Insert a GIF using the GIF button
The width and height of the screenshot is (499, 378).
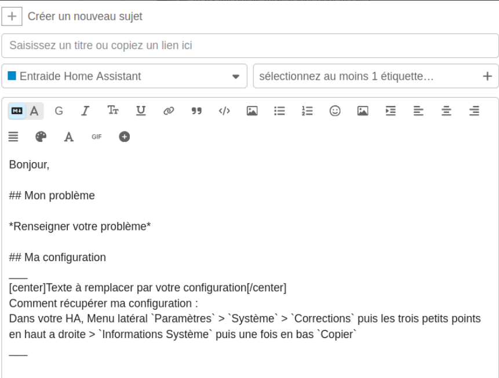pos(97,137)
